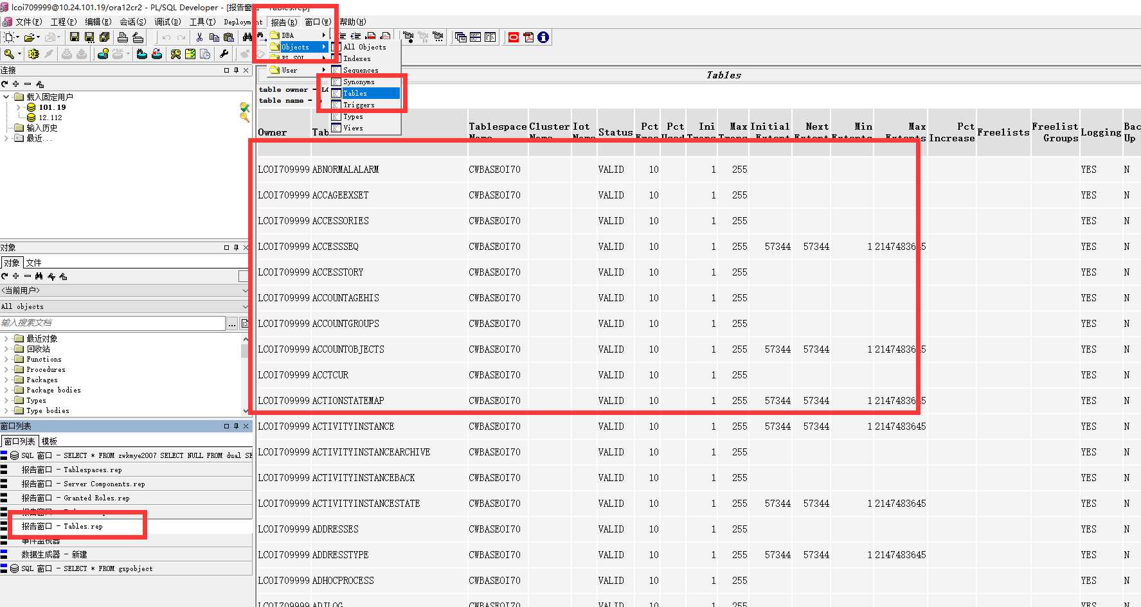Click the Tile windows vertically icon

tap(490, 37)
